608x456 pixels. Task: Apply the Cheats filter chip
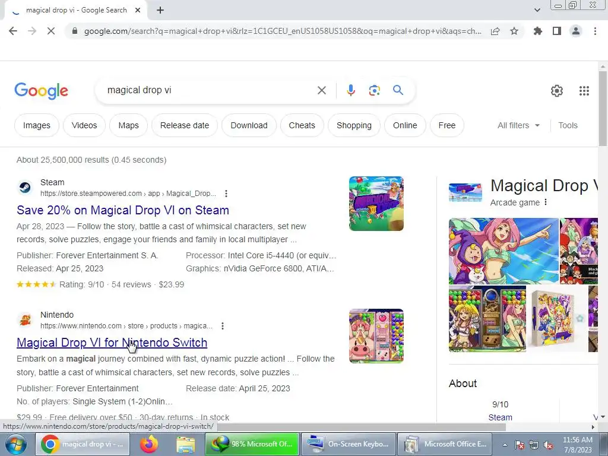[x=302, y=125]
